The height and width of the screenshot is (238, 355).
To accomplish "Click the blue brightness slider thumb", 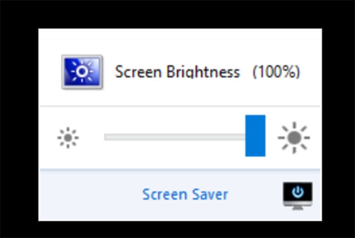I will (255, 135).
